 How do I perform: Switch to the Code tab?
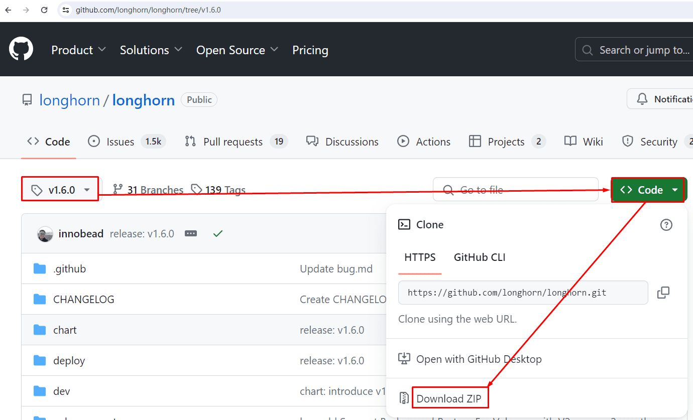coord(49,142)
